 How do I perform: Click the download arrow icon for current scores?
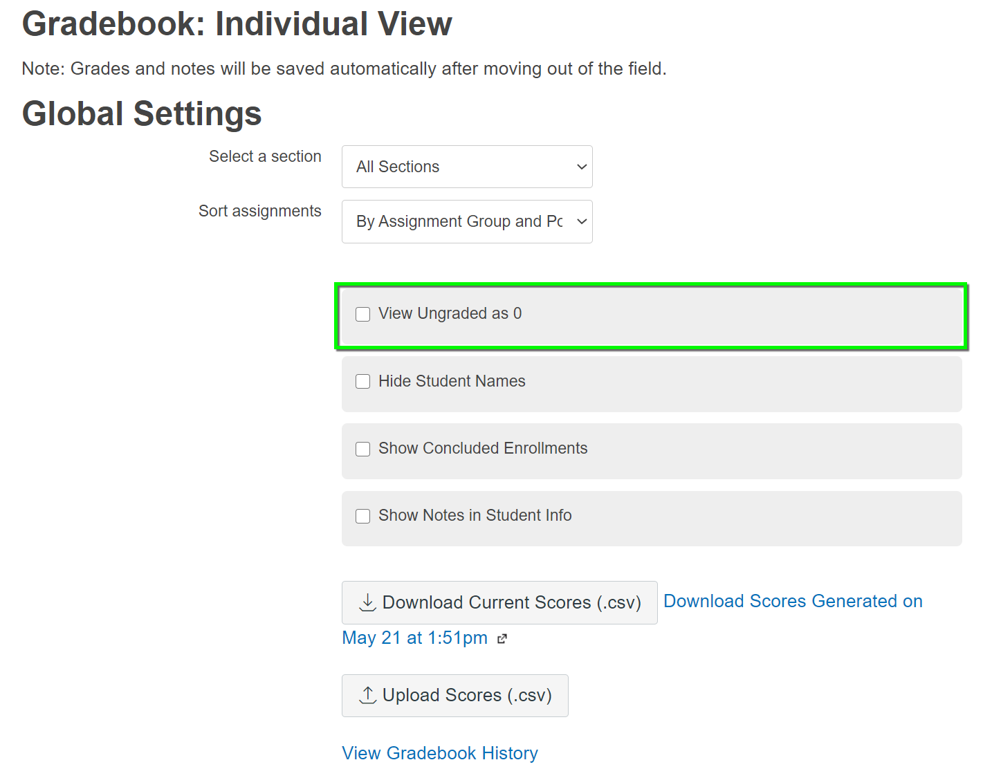368,602
